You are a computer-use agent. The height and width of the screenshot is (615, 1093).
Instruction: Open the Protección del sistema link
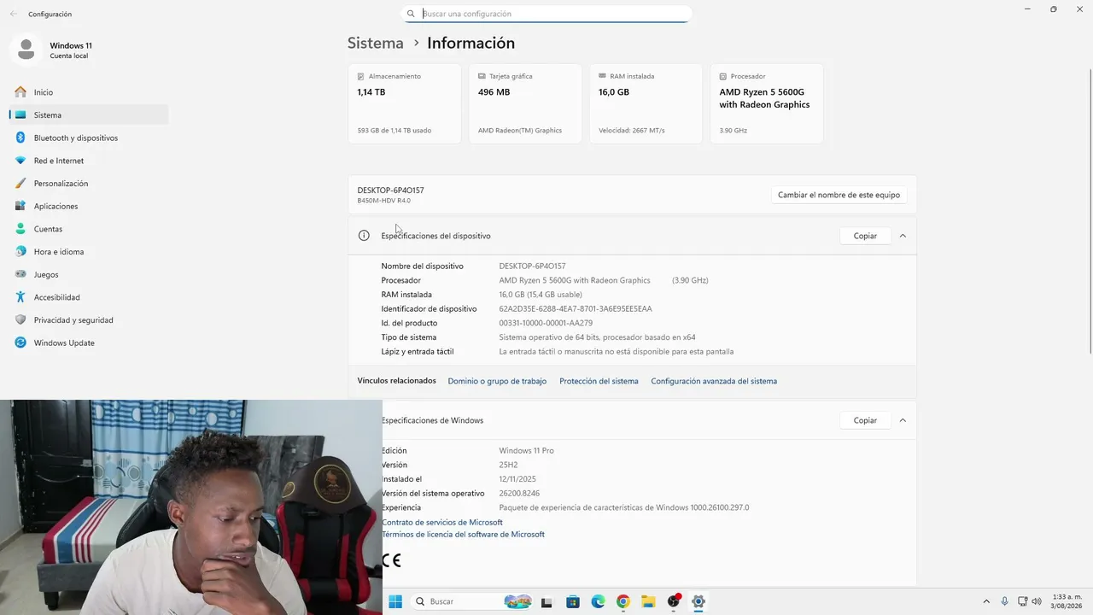599,381
